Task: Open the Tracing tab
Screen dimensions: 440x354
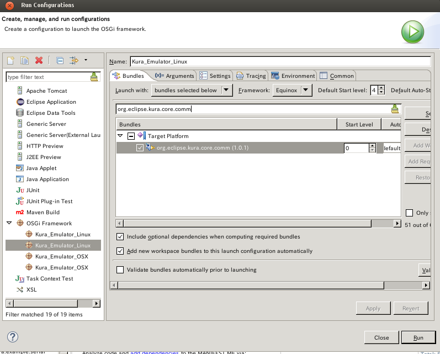Action: pyautogui.click(x=251, y=76)
